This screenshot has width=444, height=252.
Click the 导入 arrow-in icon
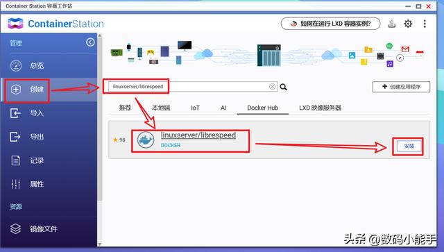point(15,113)
